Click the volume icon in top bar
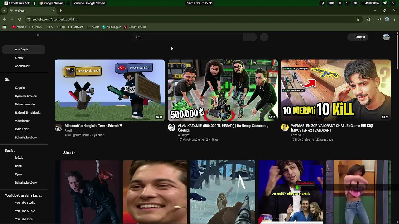This screenshot has height=224, width=399. [x=355, y=3]
